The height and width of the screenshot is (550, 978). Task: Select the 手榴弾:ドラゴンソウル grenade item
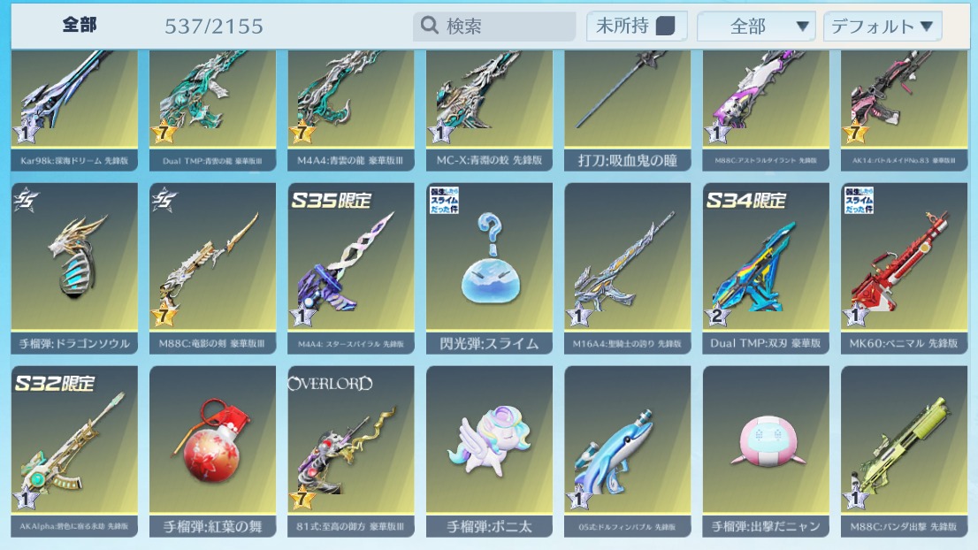point(74,268)
